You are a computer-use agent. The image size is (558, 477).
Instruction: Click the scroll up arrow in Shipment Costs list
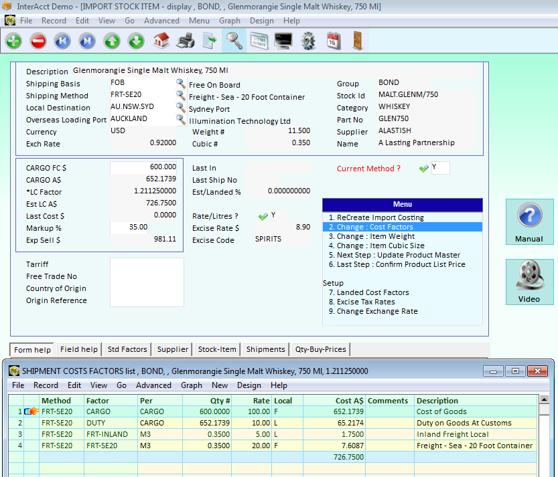click(x=544, y=399)
